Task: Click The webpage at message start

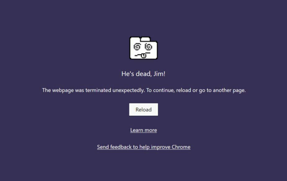Action: click(58, 90)
